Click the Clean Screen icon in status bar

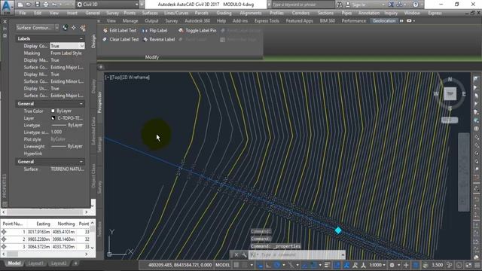pos(468,265)
